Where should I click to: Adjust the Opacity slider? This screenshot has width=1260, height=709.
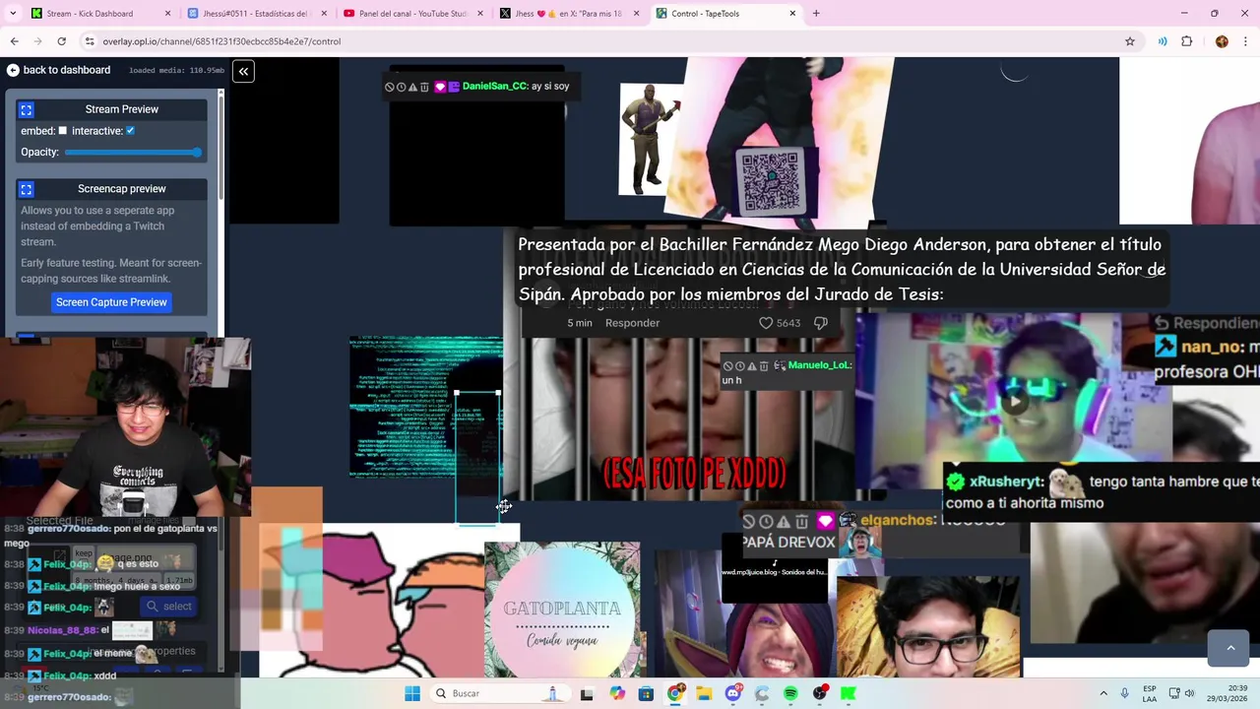click(x=133, y=153)
